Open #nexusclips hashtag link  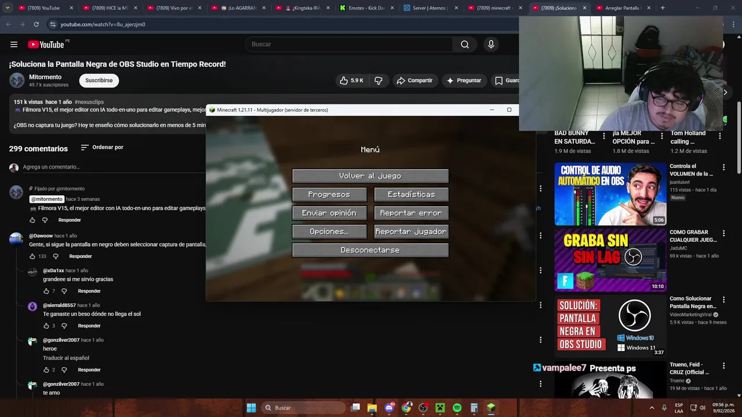[89, 102]
